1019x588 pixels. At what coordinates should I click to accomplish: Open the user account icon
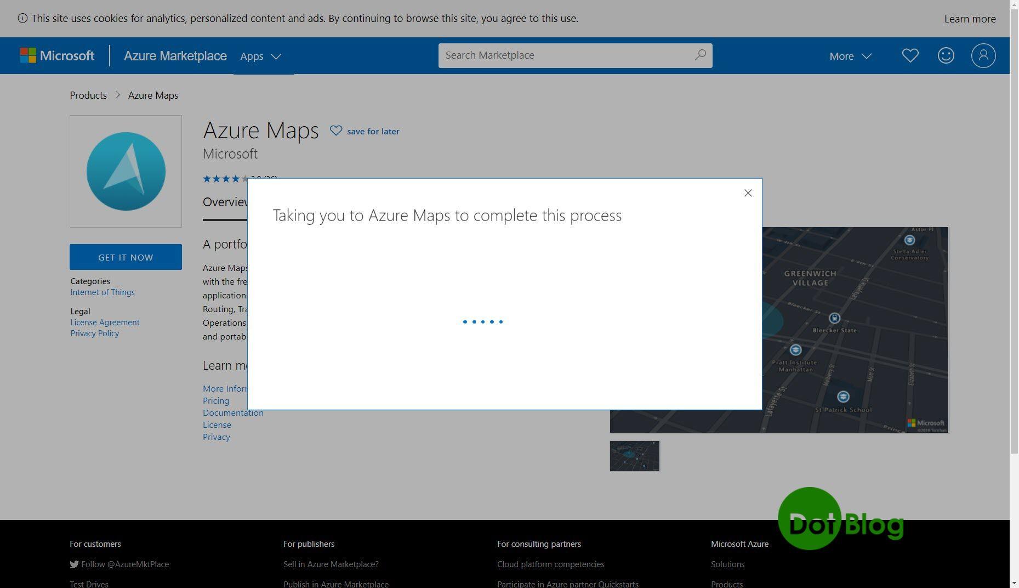(983, 55)
